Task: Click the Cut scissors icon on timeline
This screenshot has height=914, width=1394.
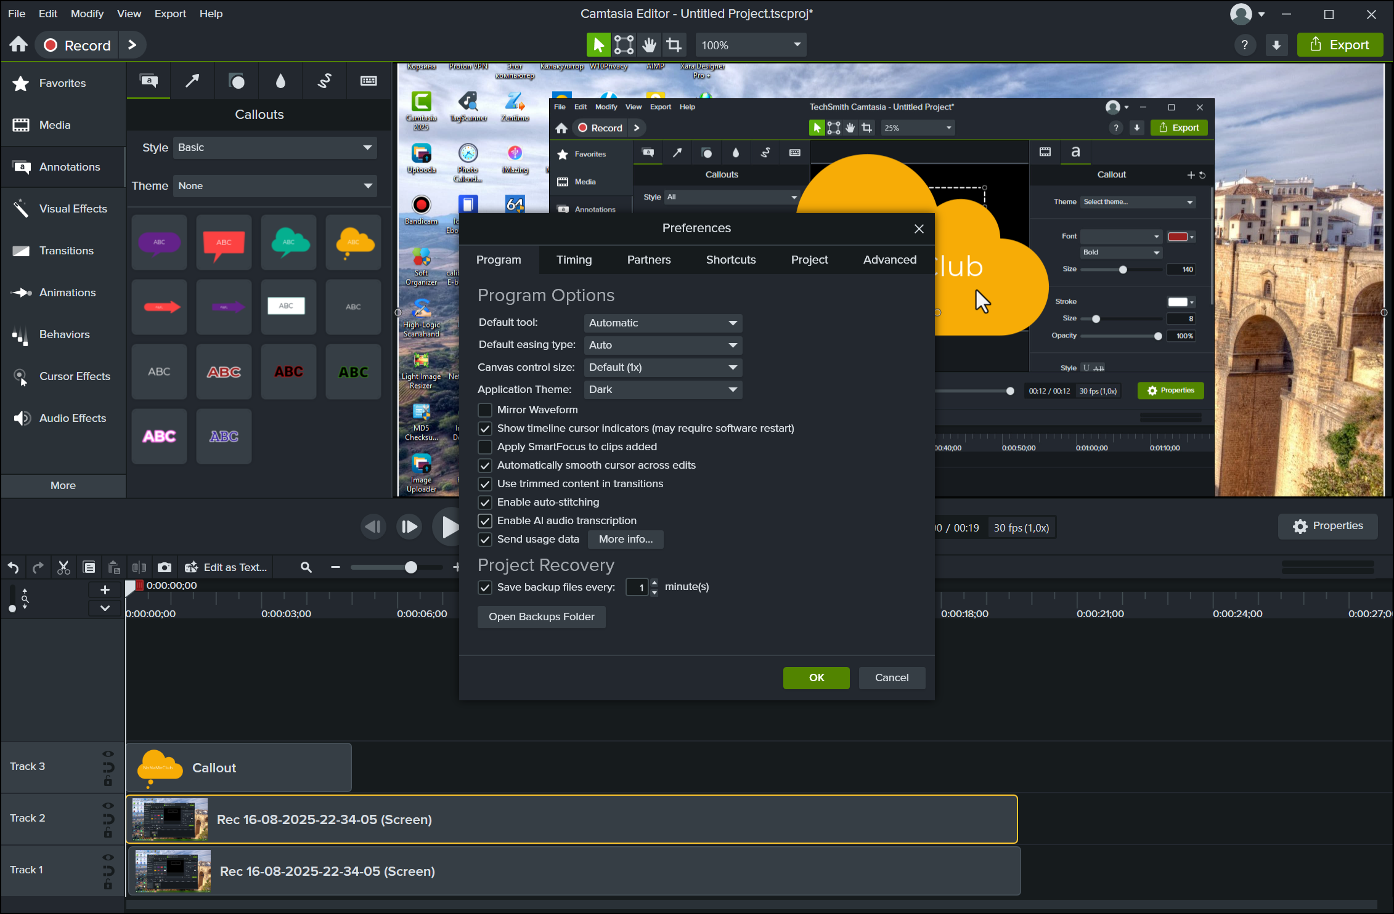Action: [x=63, y=567]
